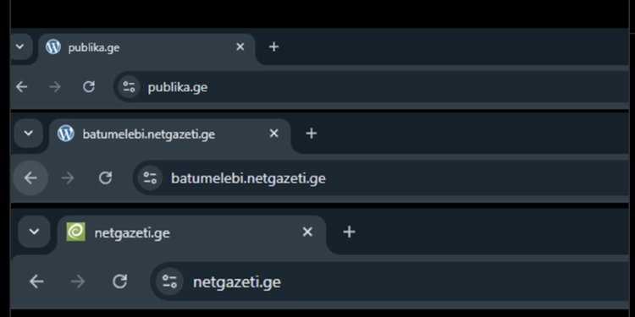Open site info icon beside publika.ge address
635x317 pixels.
[129, 87]
